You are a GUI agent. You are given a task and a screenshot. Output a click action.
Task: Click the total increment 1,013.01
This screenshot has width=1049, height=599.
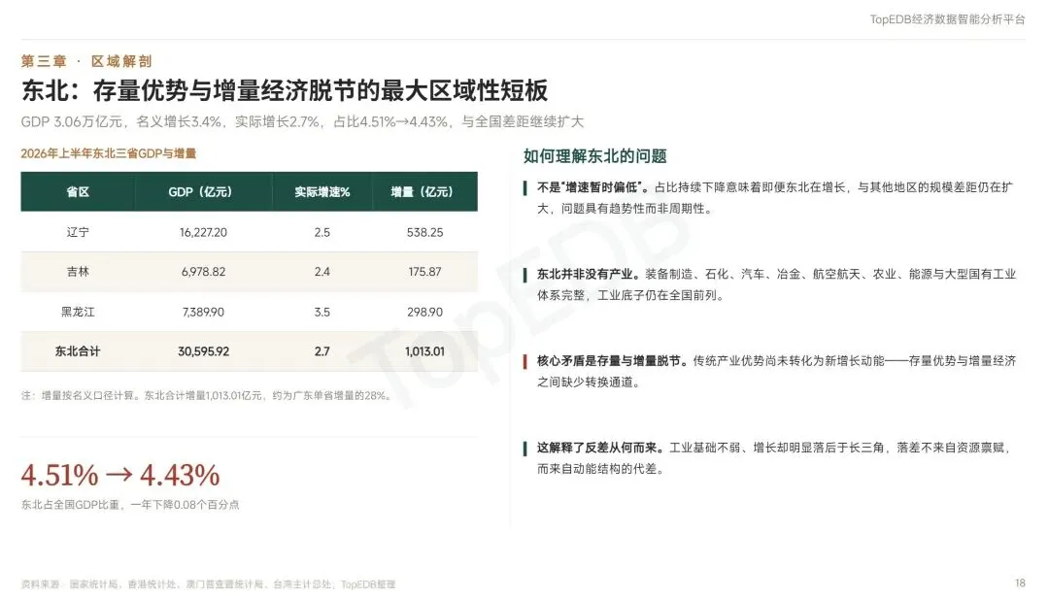point(424,351)
